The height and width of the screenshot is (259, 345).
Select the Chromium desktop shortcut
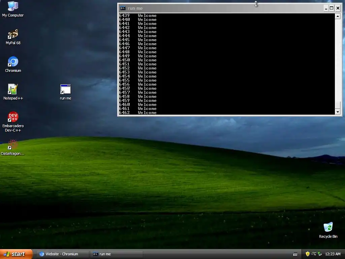[13, 64]
